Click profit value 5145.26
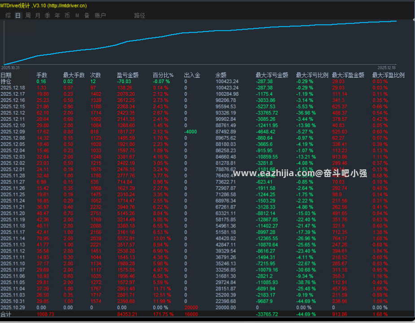Image resolution: width=415 pixels, height=323 pixels. 126,213
